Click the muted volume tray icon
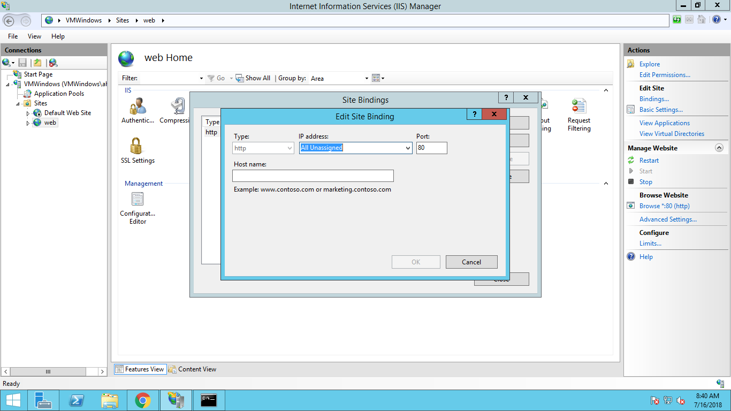The height and width of the screenshot is (411, 731). (681, 400)
